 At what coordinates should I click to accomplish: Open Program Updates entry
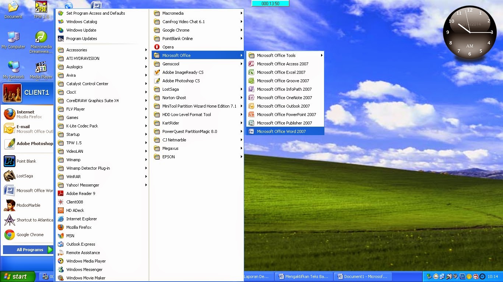(102, 39)
